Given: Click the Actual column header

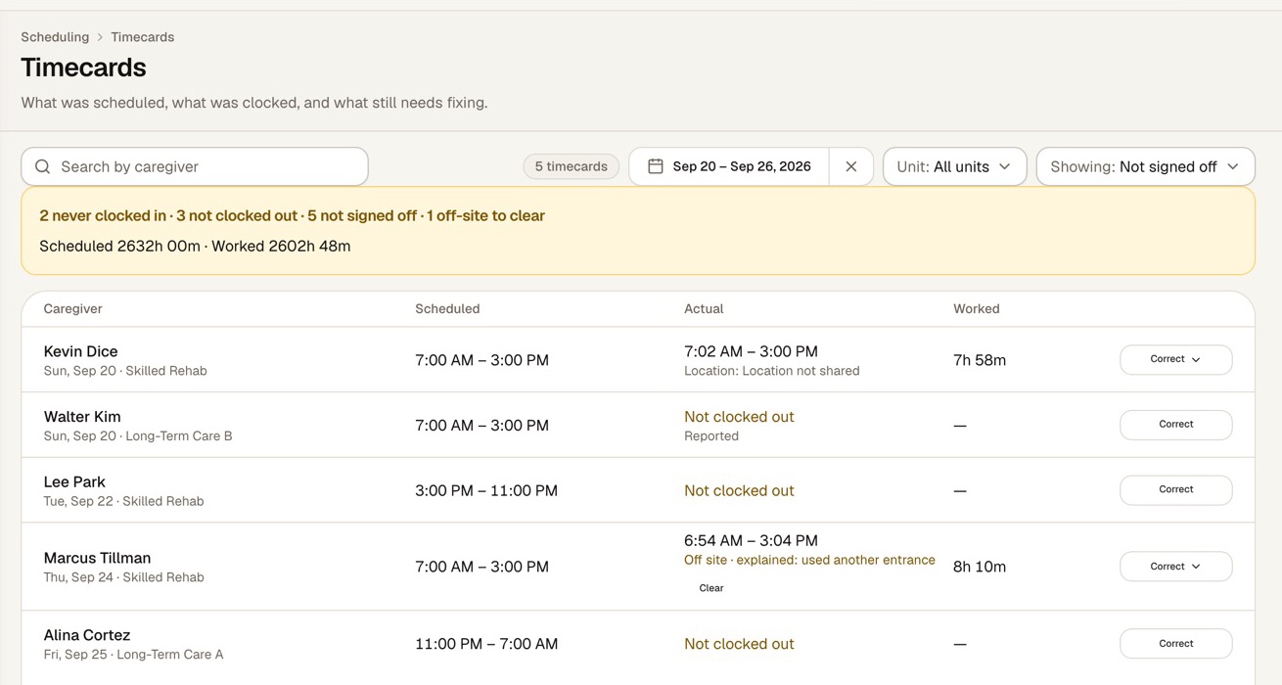Looking at the screenshot, I should 704,308.
